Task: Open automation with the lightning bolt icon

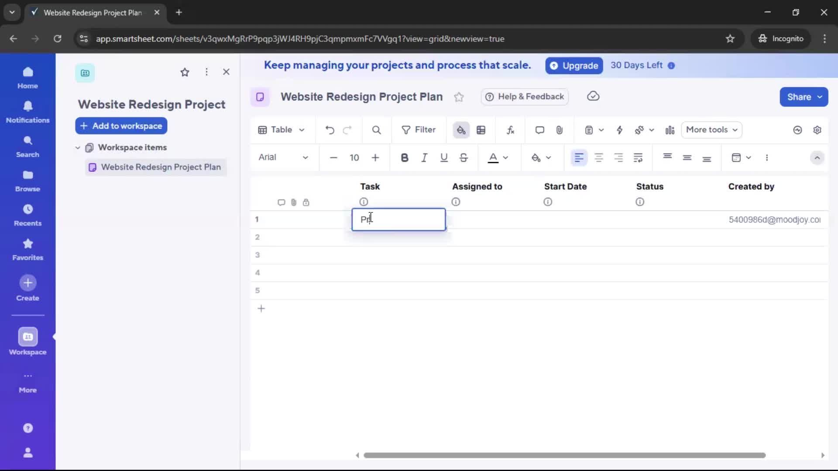Action: coord(620,130)
